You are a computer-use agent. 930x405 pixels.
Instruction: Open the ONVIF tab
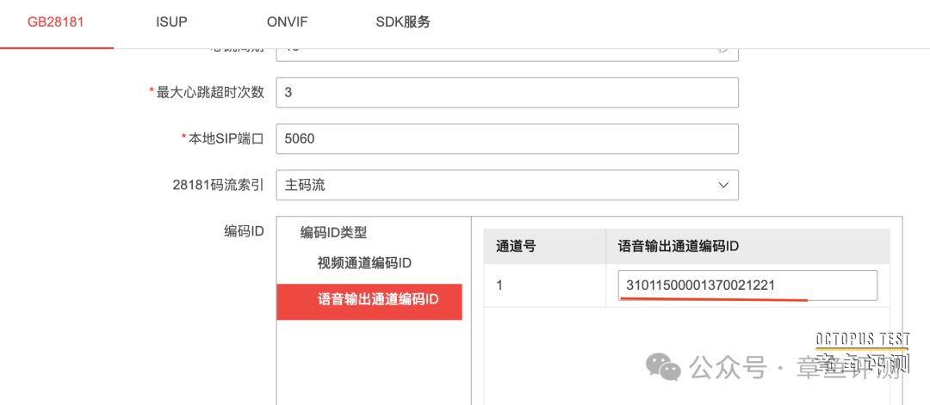click(x=288, y=22)
